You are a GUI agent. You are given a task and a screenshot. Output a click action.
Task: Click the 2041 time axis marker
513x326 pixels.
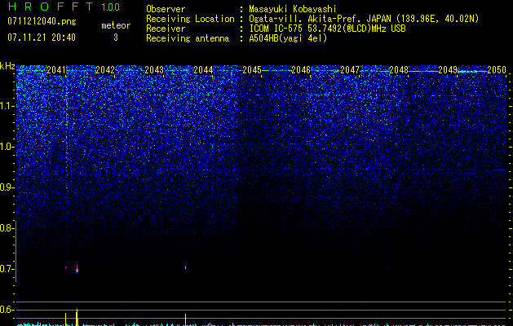[x=56, y=70]
